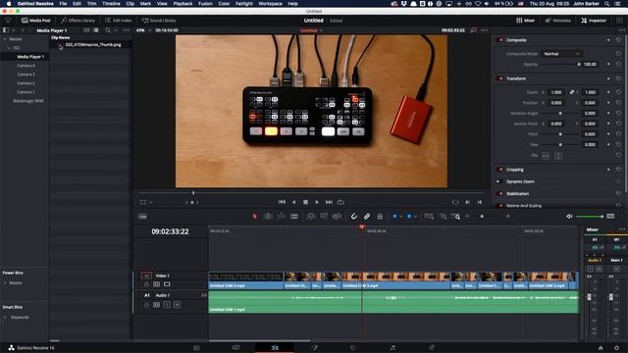Activate dynamic trim mode tool
The image size is (628, 353).
pyautogui.click(x=282, y=216)
